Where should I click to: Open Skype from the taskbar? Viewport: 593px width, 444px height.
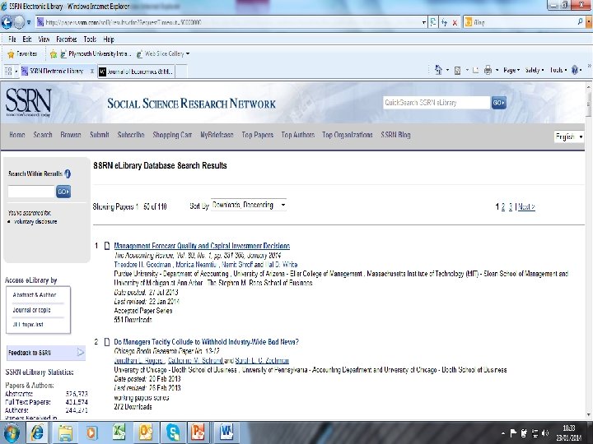coord(172,432)
